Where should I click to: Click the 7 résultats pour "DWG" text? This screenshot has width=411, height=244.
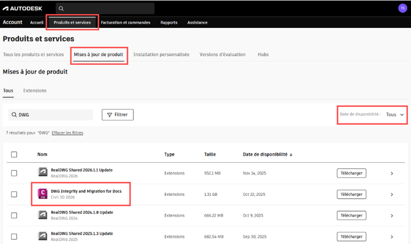27,133
